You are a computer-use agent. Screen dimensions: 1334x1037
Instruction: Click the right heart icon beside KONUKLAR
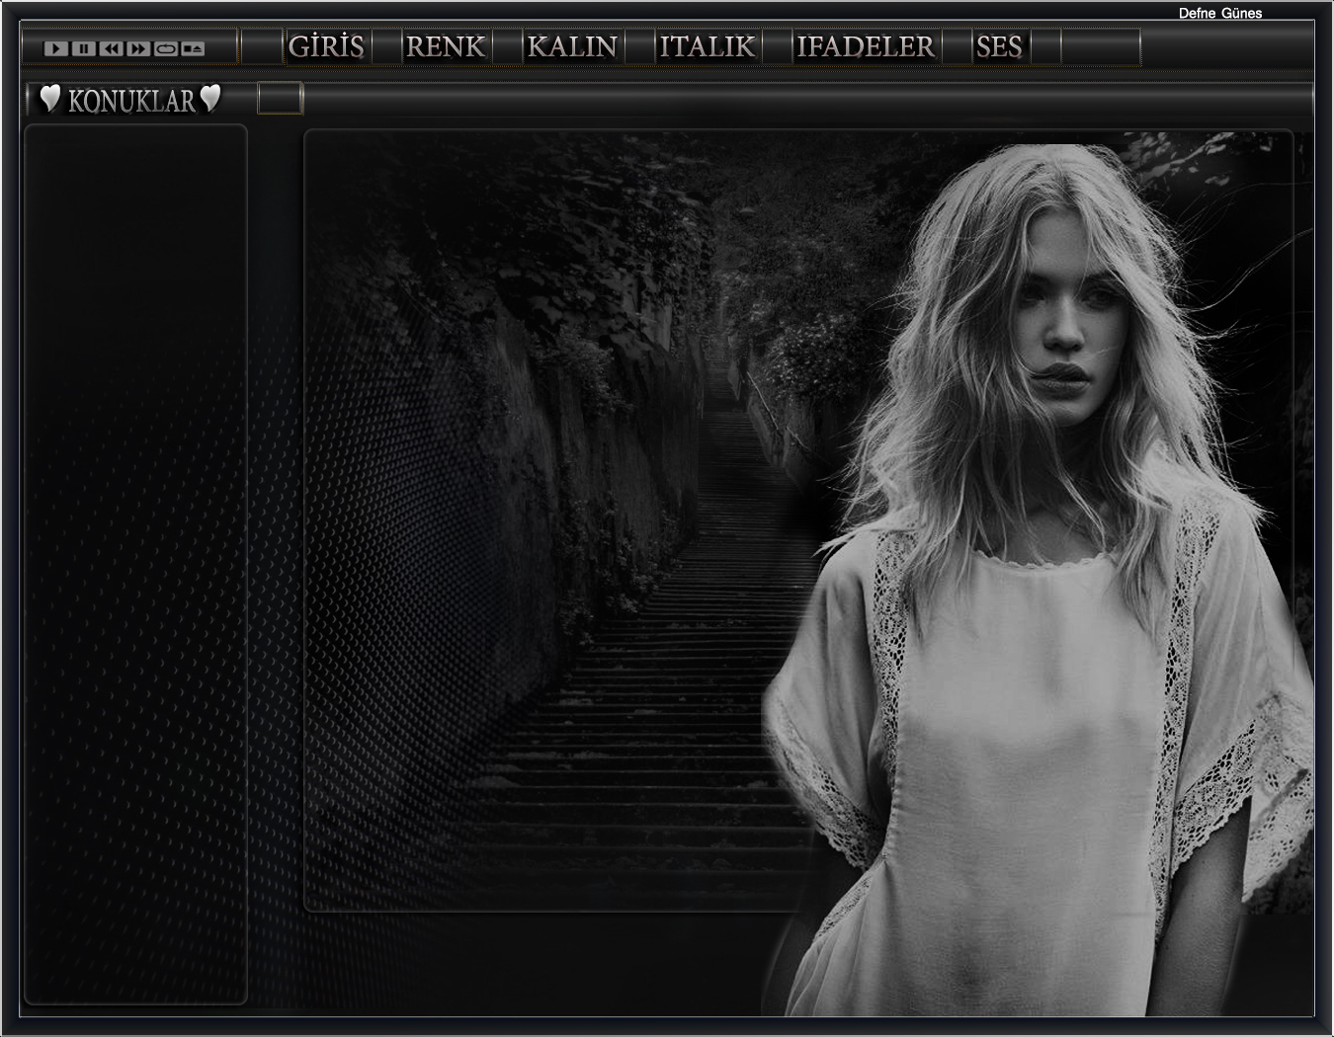point(210,99)
